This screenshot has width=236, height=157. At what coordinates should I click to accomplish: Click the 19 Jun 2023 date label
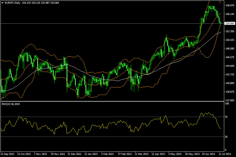[x=208, y=154]
